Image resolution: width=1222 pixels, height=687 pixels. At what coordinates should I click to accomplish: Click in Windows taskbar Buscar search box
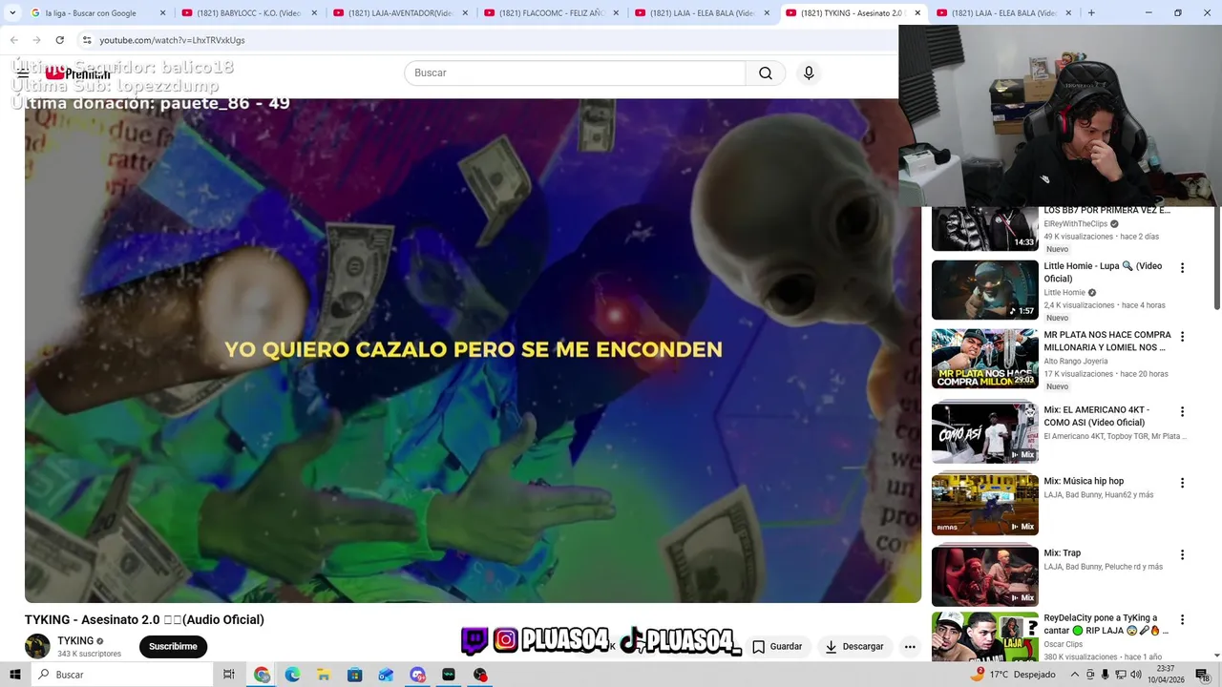click(x=122, y=675)
